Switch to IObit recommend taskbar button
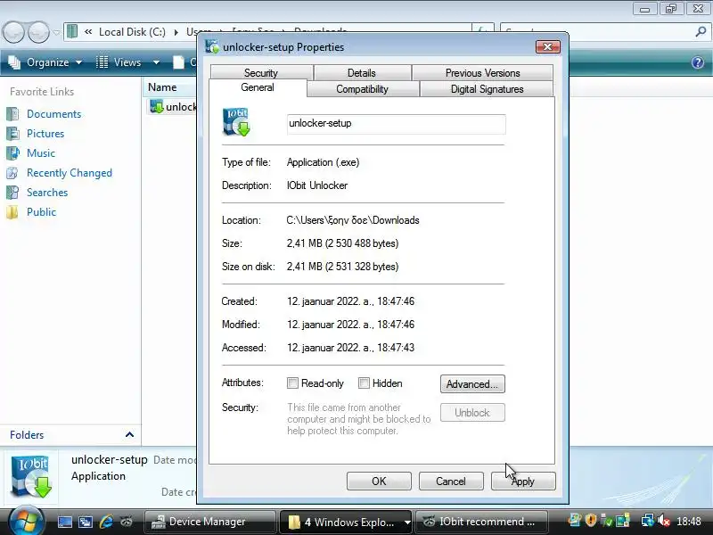 [x=481, y=522]
